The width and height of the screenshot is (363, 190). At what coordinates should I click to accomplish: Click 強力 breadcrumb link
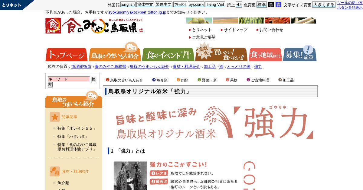(x=258, y=67)
